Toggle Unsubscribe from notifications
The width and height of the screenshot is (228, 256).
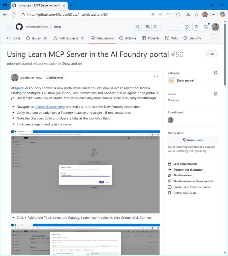pos(192,140)
